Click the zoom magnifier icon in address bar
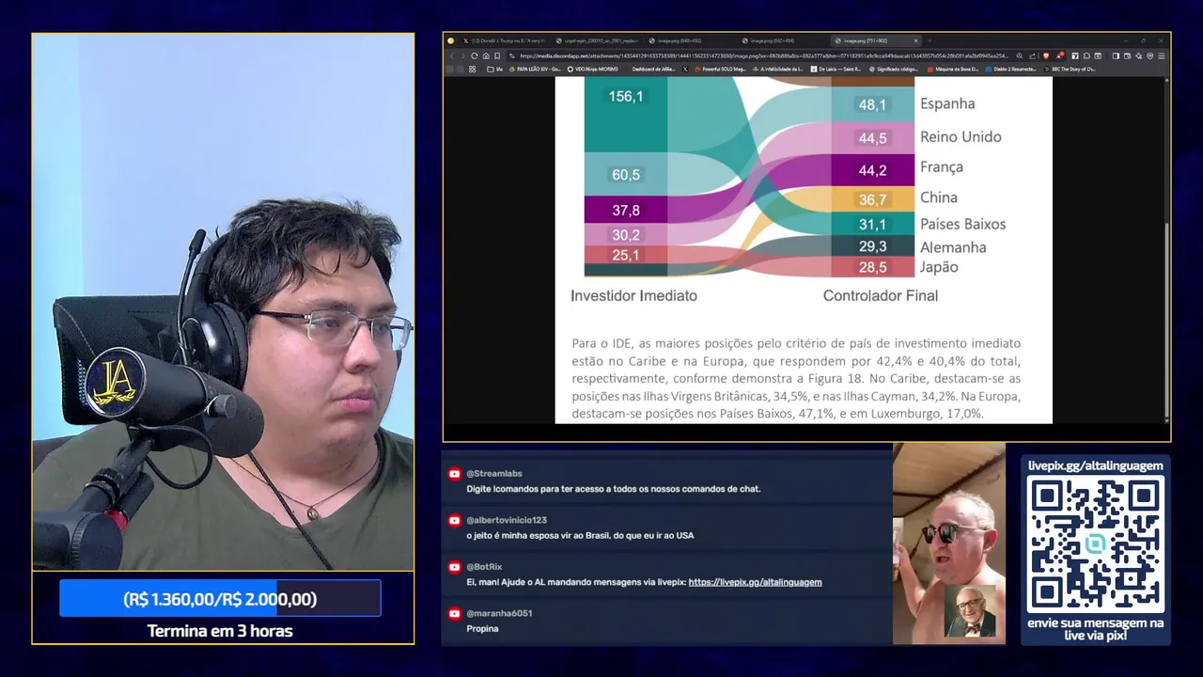Image resolution: width=1203 pixels, height=677 pixels. tap(1020, 55)
